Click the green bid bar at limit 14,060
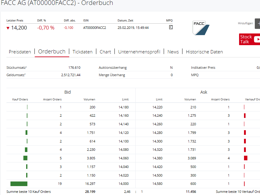 tap(25, 158)
